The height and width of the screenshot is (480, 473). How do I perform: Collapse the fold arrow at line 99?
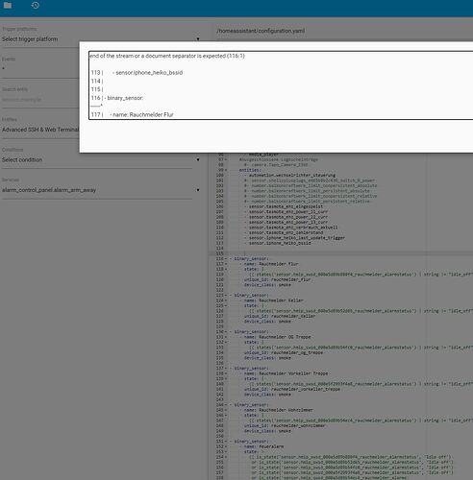pos(226,170)
